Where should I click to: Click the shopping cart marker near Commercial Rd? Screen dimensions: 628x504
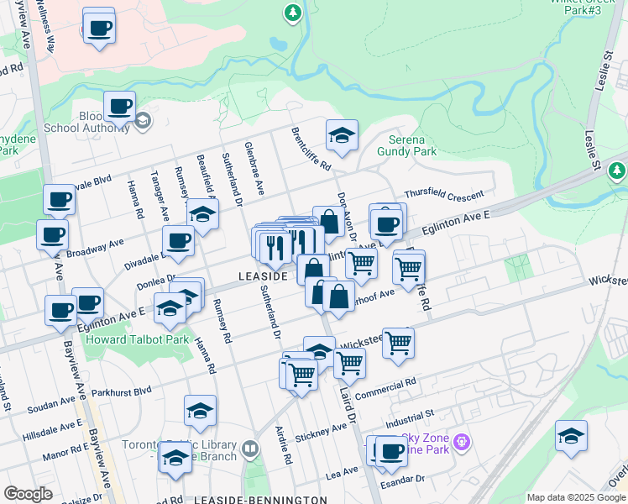click(x=349, y=363)
